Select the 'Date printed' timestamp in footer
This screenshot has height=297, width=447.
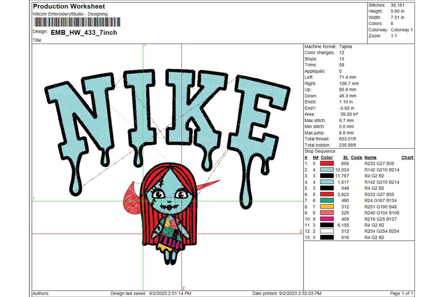(x=287, y=293)
